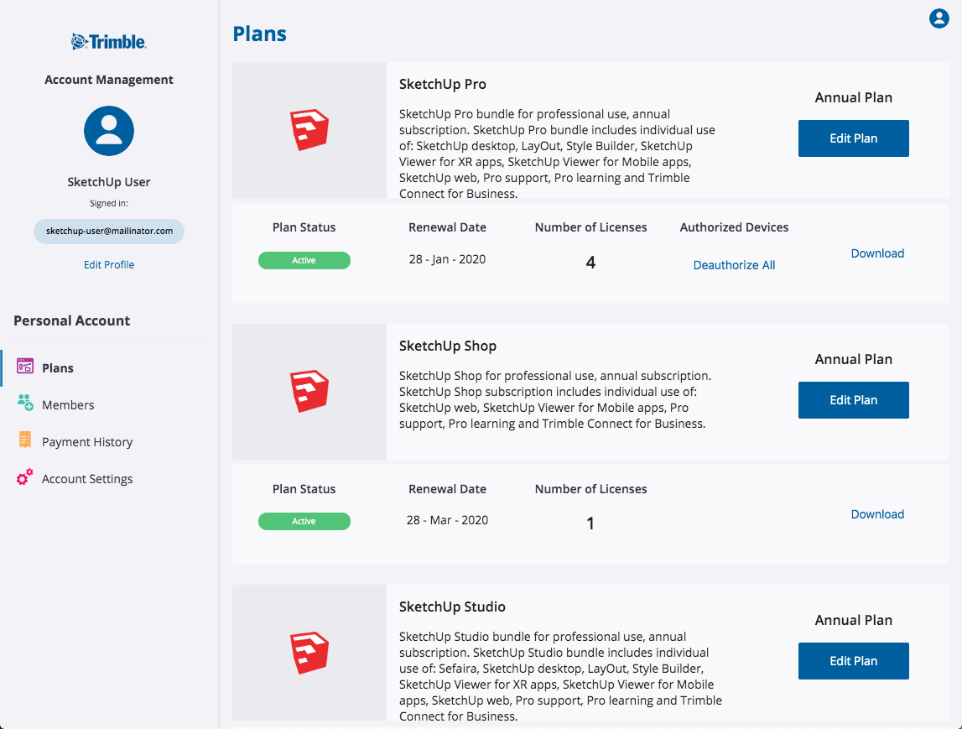The width and height of the screenshot is (962, 729).
Task: Click the SketchUp Shop plan title
Action: 448,346
